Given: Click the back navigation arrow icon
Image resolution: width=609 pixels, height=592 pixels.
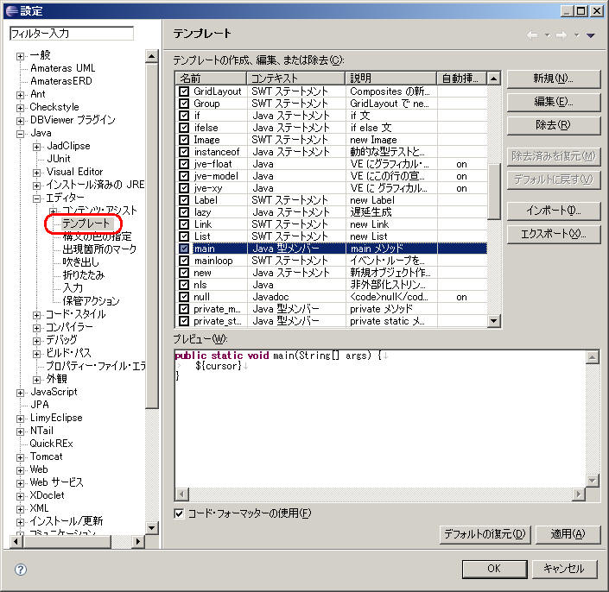Looking at the screenshot, I should coord(532,35).
